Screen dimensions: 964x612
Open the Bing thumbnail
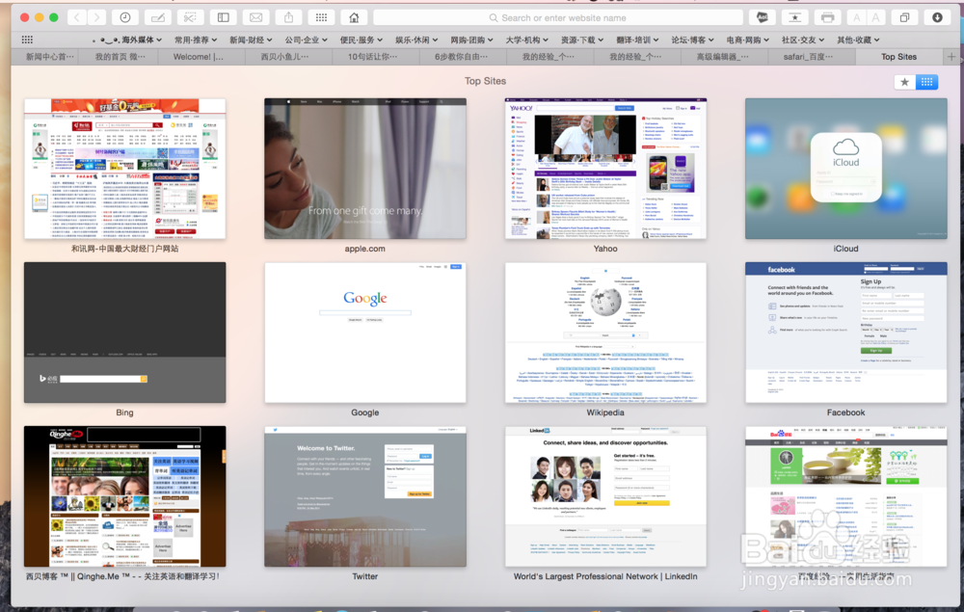click(124, 333)
